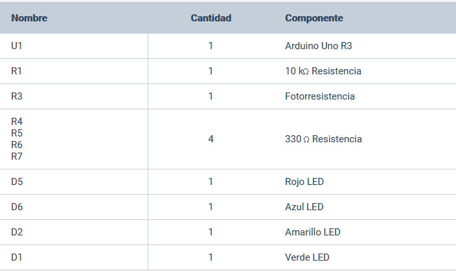The width and height of the screenshot is (456, 271).
Task: Select the R7 label
Action: (17, 157)
